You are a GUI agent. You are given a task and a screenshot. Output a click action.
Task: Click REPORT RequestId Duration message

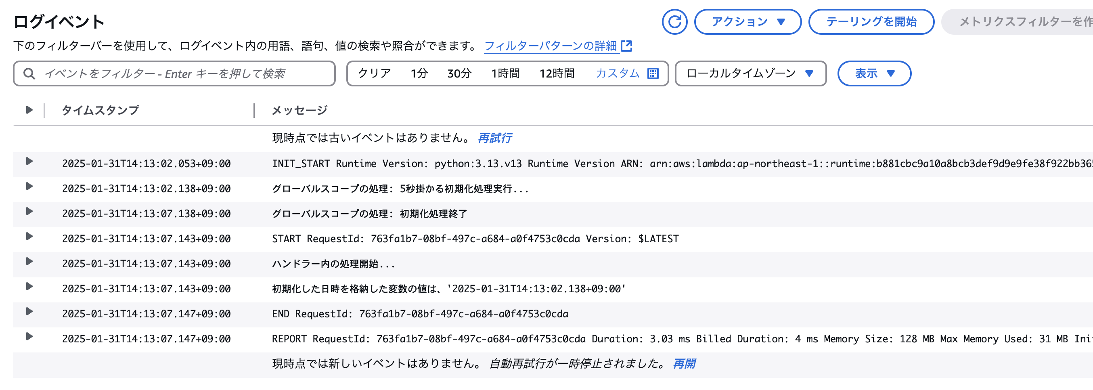(x=682, y=339)
